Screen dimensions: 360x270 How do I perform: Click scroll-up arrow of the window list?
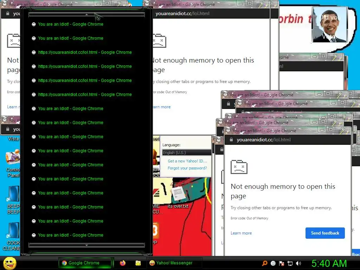coord(86,15)
